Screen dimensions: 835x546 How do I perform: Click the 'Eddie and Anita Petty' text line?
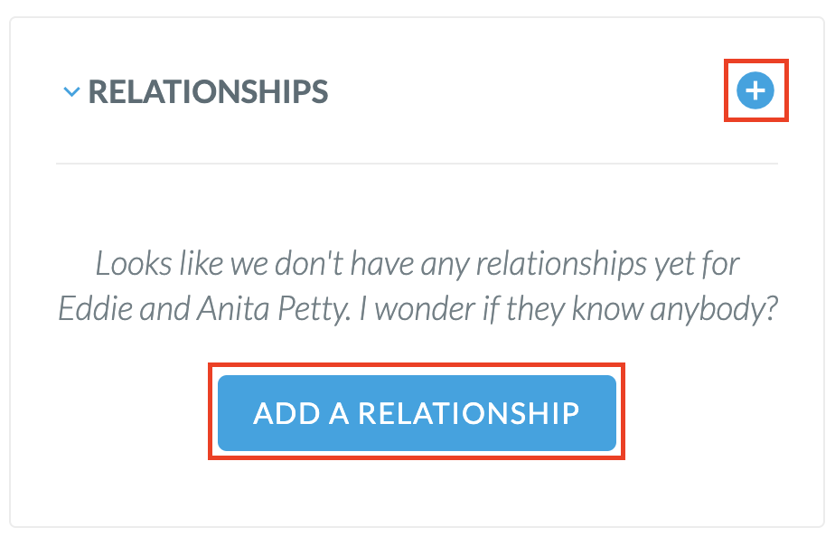[203, 309]
